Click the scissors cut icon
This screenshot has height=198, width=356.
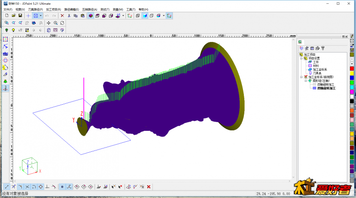click(69, 16)
